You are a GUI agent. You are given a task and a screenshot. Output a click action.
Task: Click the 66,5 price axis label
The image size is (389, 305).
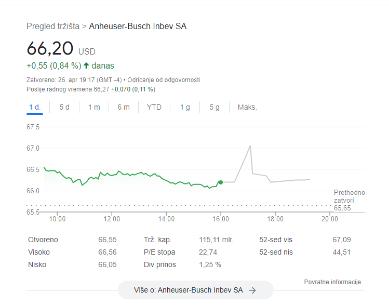[x=33, y=170]
